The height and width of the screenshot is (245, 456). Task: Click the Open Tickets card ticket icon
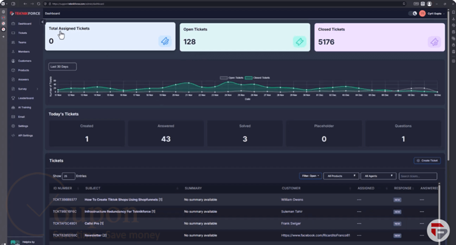point(299,42)
